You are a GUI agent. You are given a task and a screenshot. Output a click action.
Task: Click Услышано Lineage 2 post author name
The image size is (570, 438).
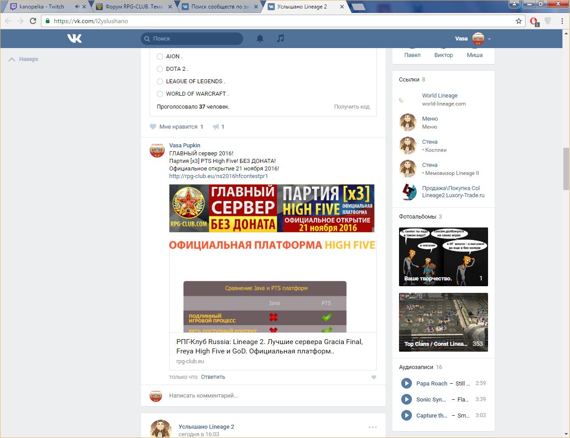(x=206, y=427)
